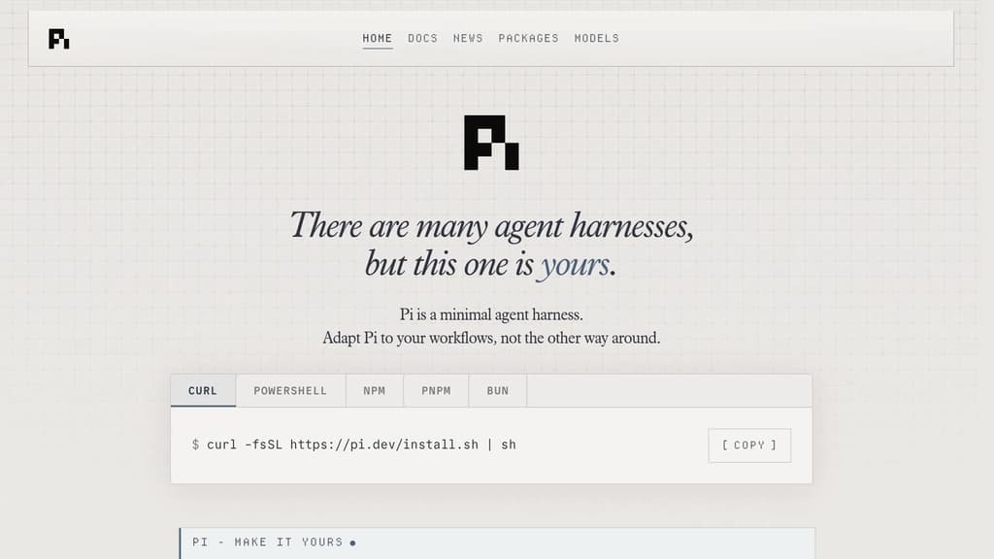994x559 pixels.
Task: Go to the News page
Action: (x=468, y=38)
